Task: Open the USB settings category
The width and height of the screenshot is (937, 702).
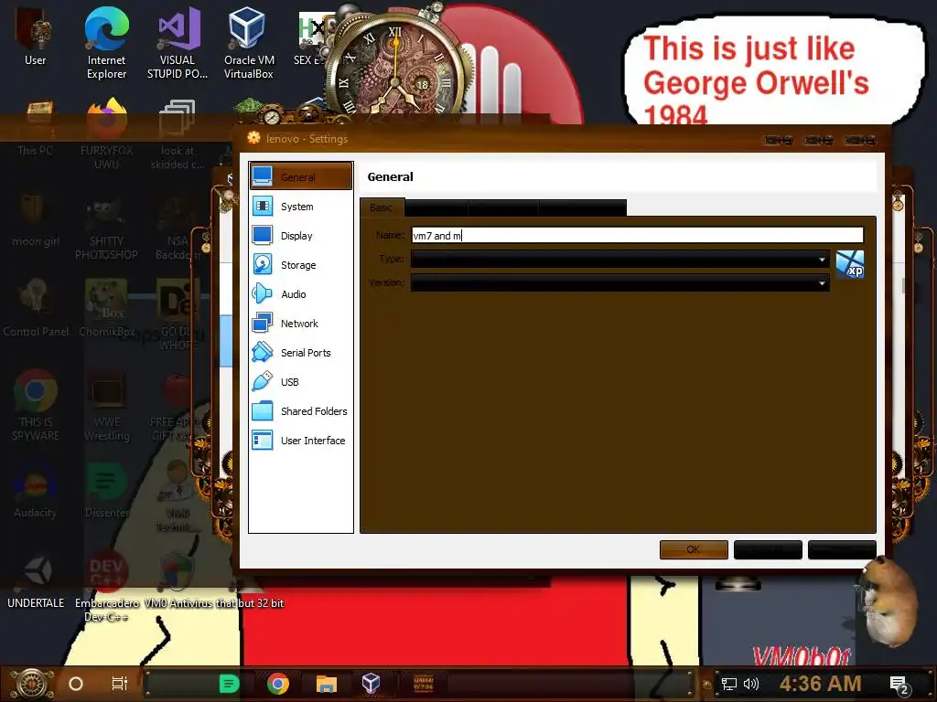Action: coord(300,382)
